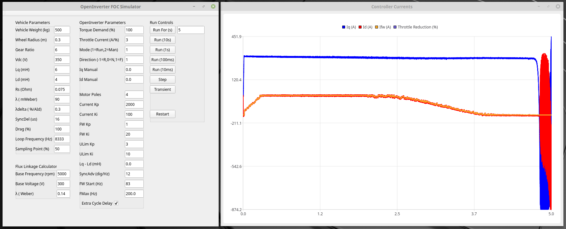Viewport: 566px width, 229px height.
Task: Click the Run (10ms) button
Action: coord(162,70)
